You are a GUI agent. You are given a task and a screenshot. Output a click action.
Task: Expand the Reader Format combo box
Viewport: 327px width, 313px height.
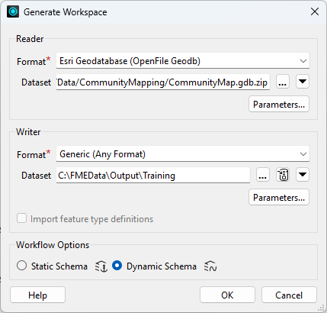(183, 61)
